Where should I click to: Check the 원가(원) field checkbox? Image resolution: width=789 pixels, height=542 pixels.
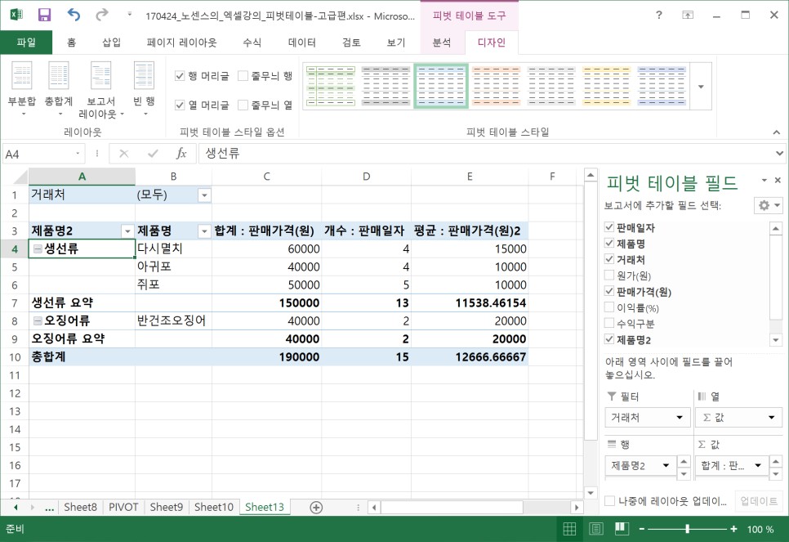(x=608, y=275)
